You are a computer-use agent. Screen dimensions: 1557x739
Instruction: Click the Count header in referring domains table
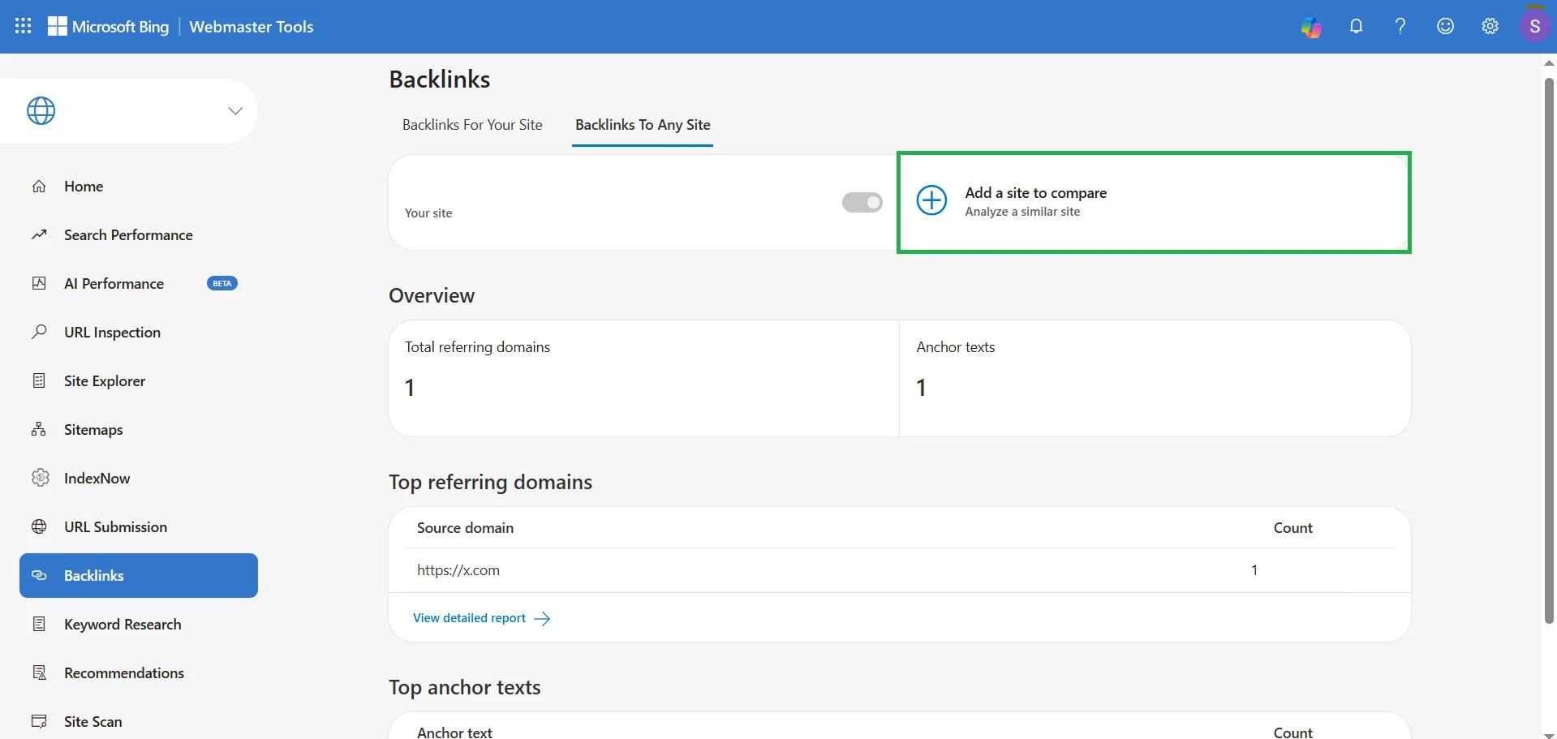(x=1292, y=528)
